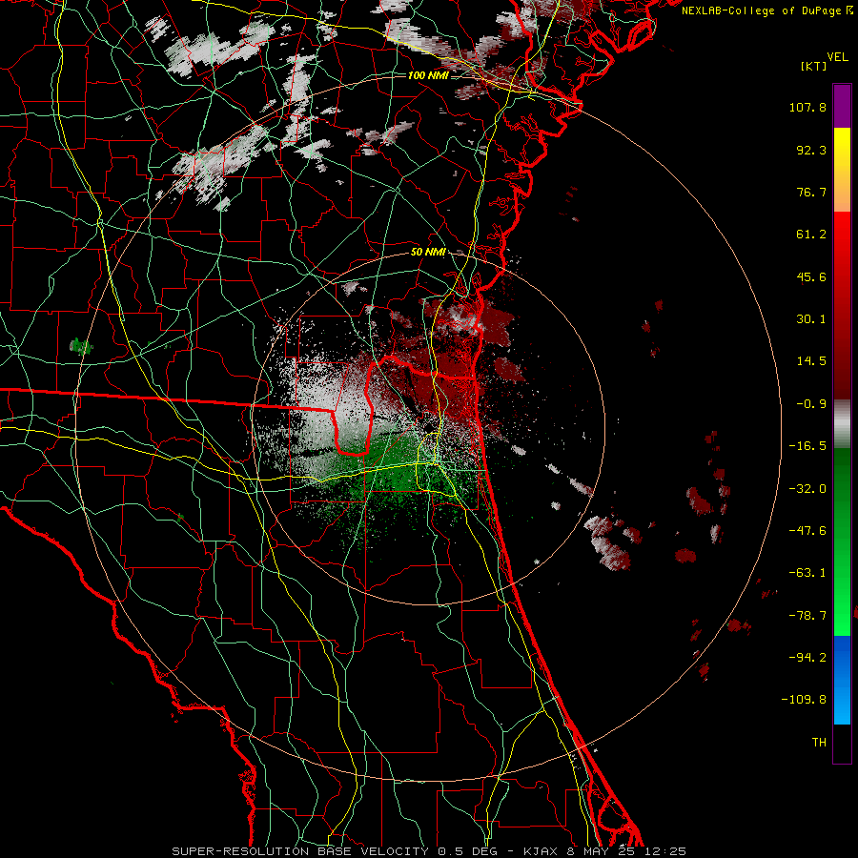Click the 14.5 legend value
The height and width of the screenshot is (858, 858).
(x=811, y=361)
